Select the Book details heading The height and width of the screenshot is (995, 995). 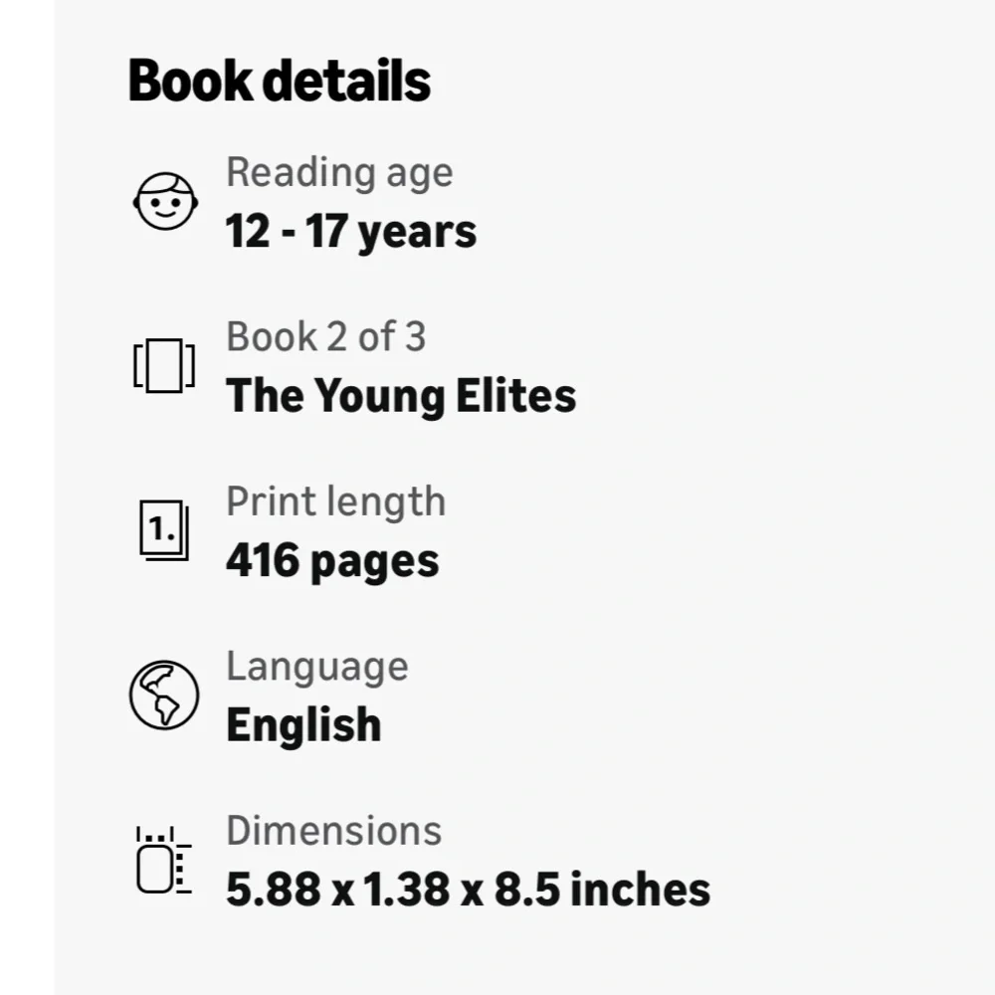pos(280,81)
